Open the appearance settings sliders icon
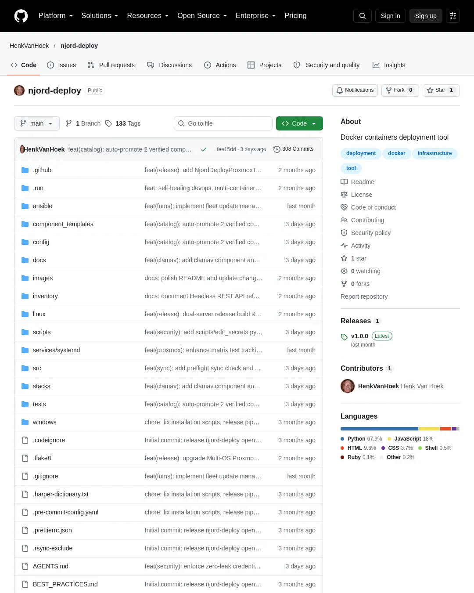The image size is (474, 593). pyautogui.click(x=453, y=16)
